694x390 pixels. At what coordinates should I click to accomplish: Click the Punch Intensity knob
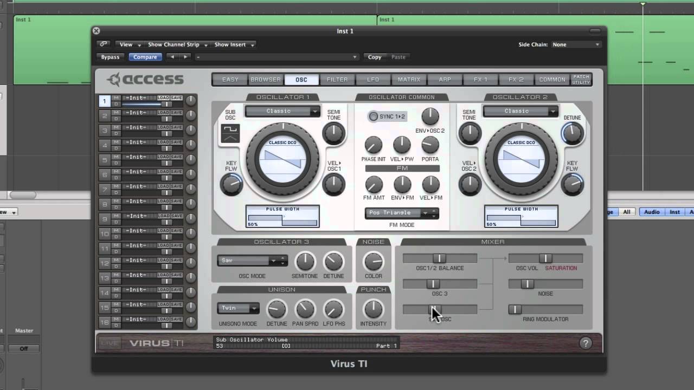[x=373, y=309]
